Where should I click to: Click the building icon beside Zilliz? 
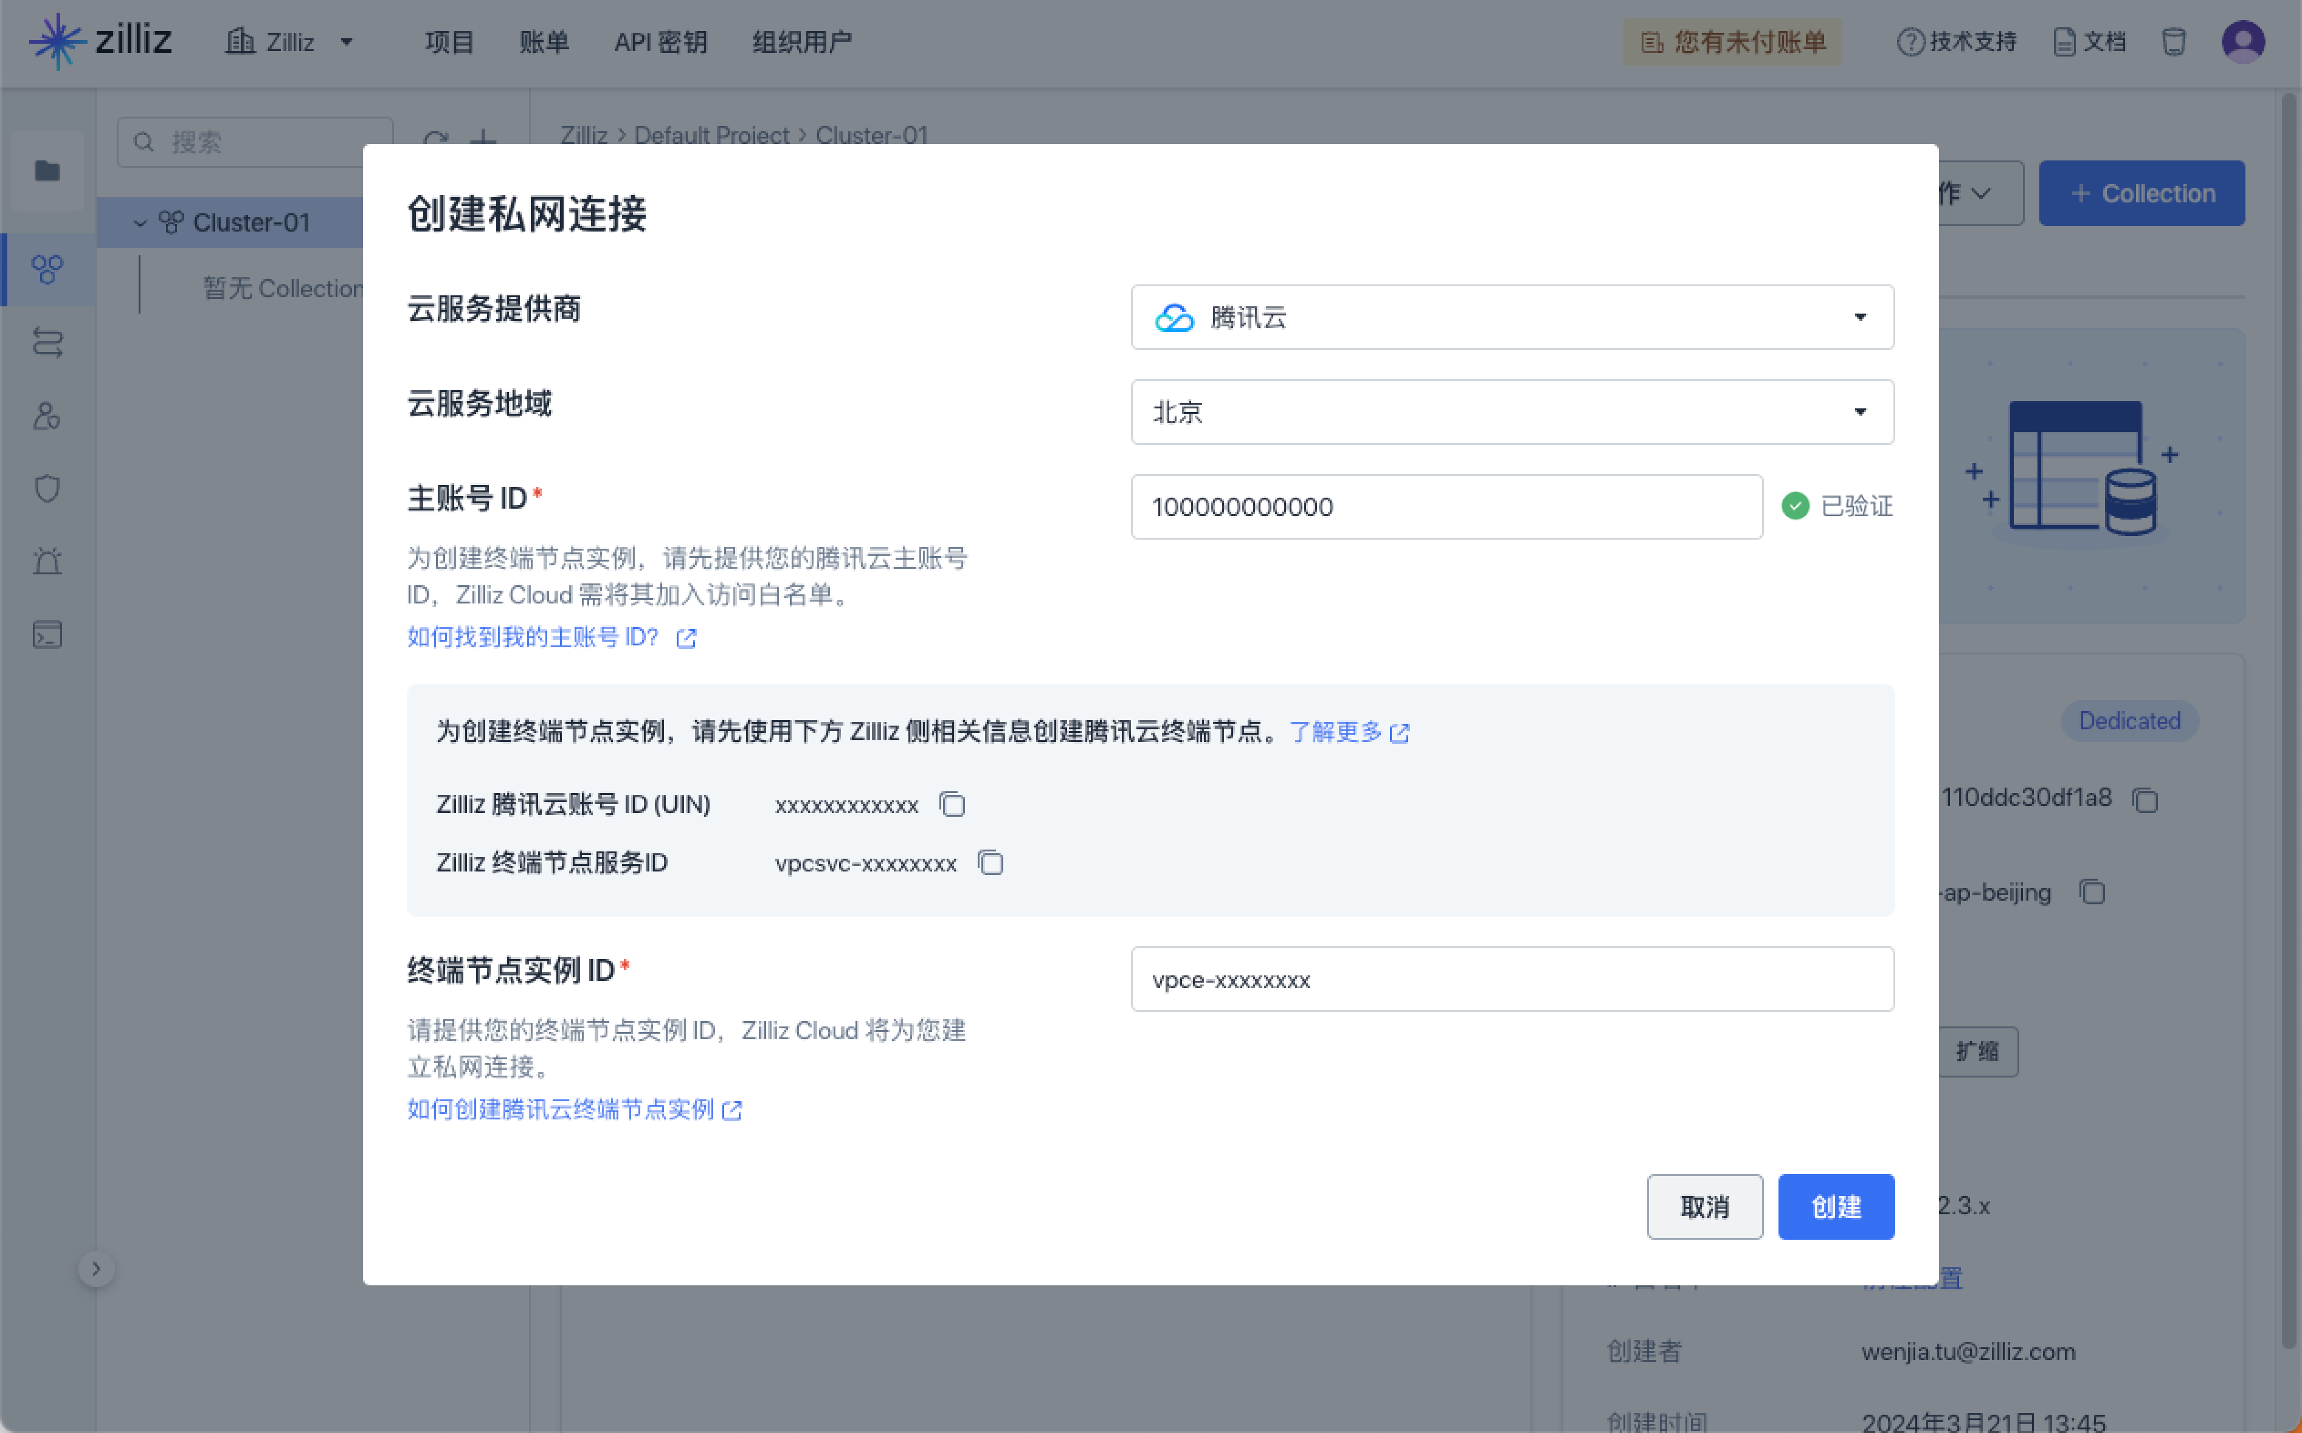[240, 42]
